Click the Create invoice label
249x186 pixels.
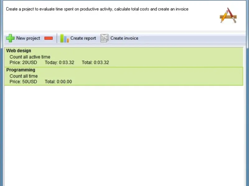[x=124, y=38]
